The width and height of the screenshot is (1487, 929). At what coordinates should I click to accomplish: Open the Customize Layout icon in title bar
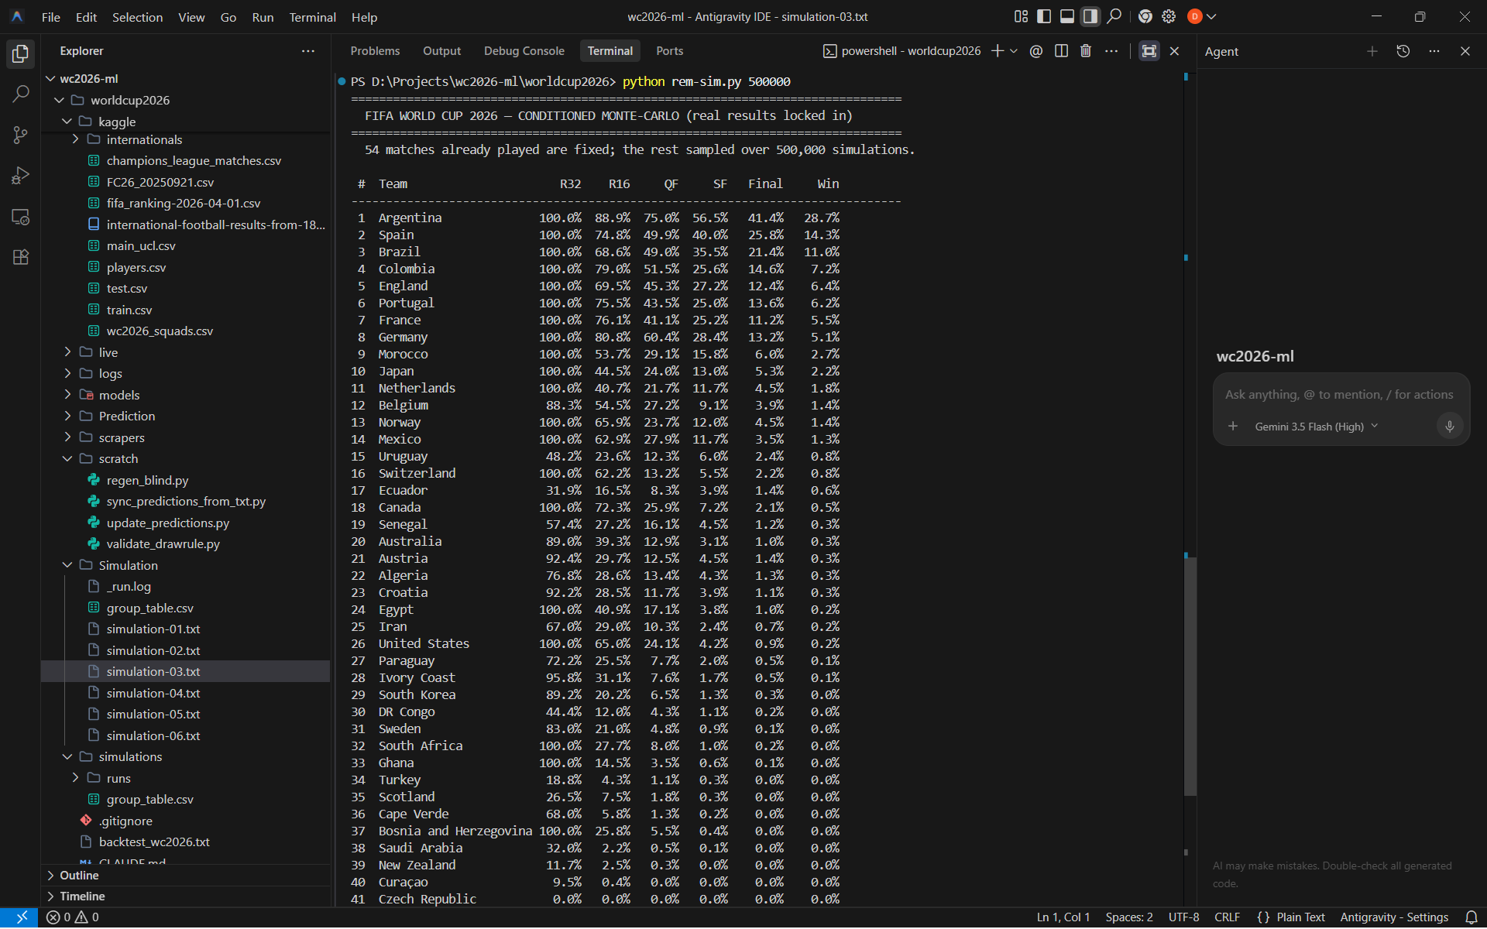(x=1021, y=16)
